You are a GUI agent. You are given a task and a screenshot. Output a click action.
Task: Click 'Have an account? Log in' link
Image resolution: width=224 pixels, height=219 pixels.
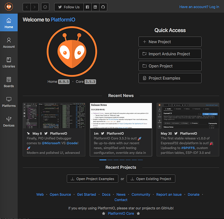click(199, 7)
